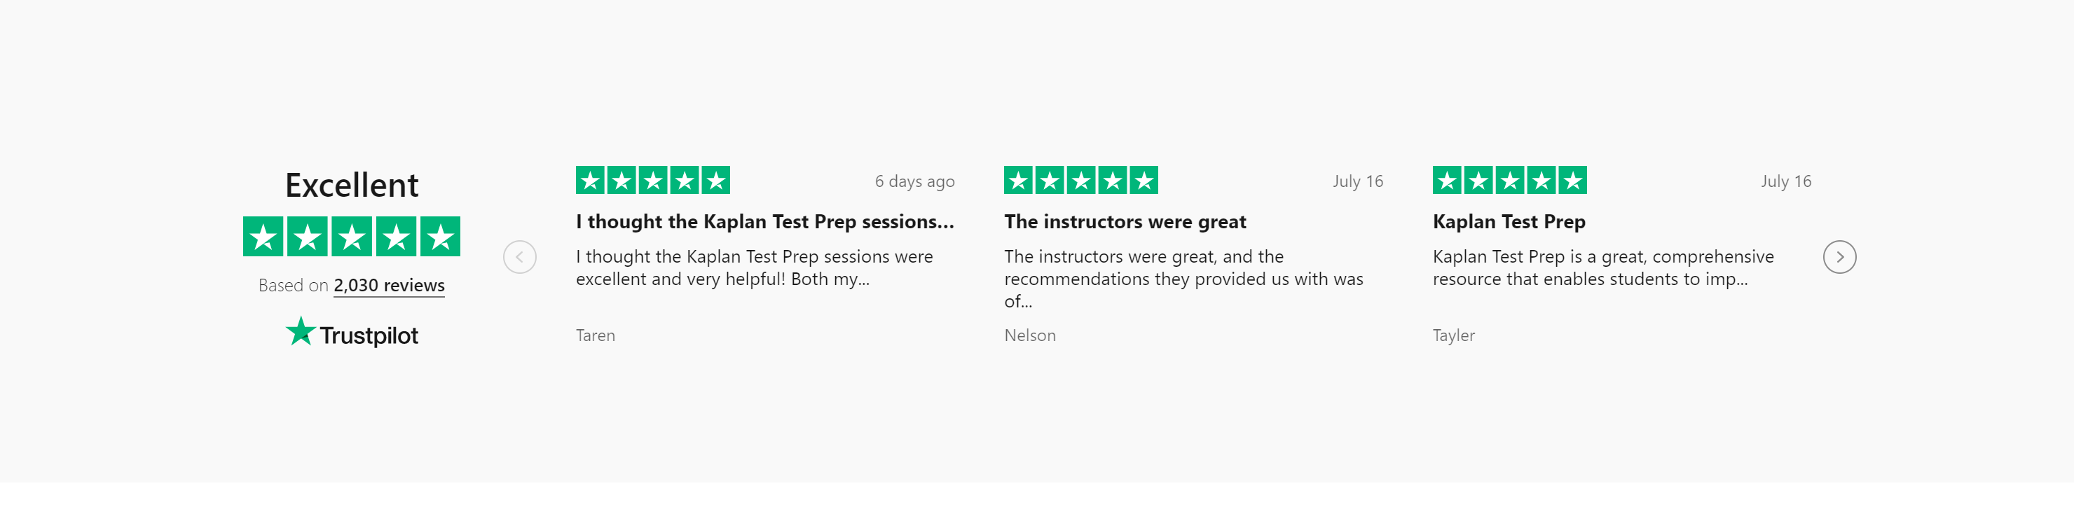The height and width of the screenshot is (507, 2074).
Task: Open the 2,030 reviews link
Action: point(389,286)
